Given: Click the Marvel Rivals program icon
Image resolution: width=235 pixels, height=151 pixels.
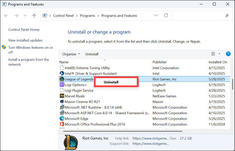Looking at the screenshot, I should point(62,96).
